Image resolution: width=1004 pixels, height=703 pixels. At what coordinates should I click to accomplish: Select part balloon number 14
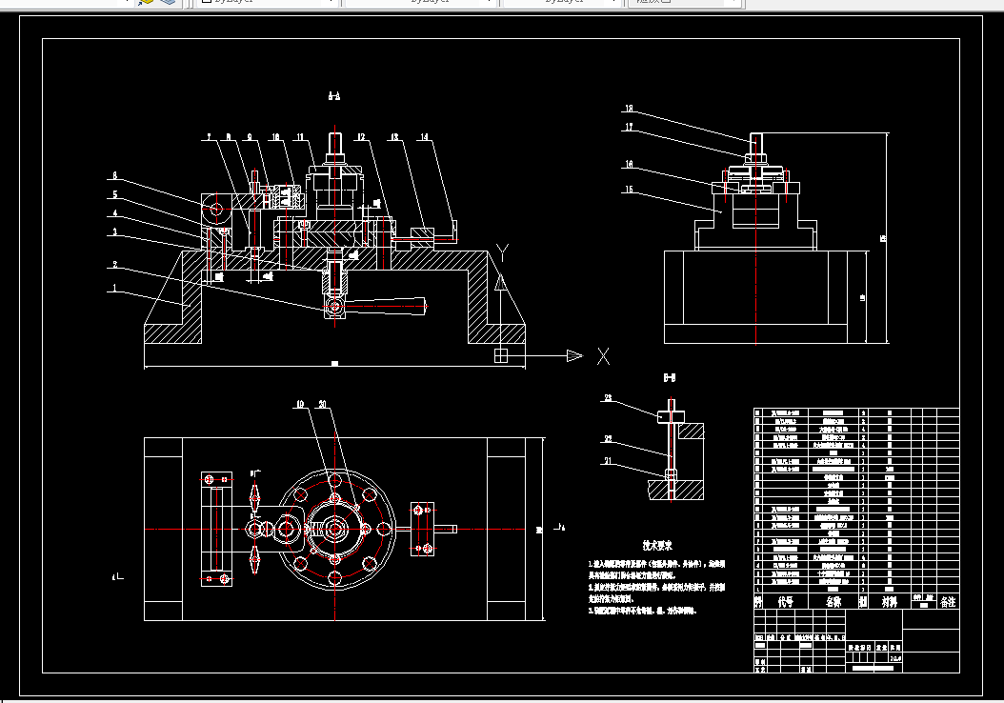[x=424, y=137]
